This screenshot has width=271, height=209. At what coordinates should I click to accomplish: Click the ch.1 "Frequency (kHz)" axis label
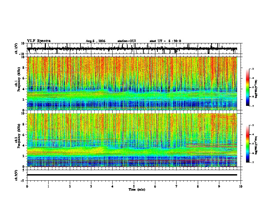tap(19, 79)
